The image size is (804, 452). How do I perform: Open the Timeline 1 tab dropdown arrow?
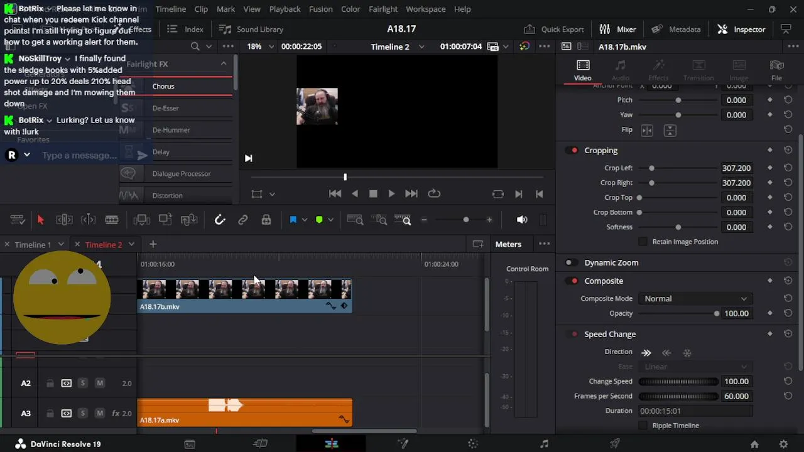pos(61,244)
